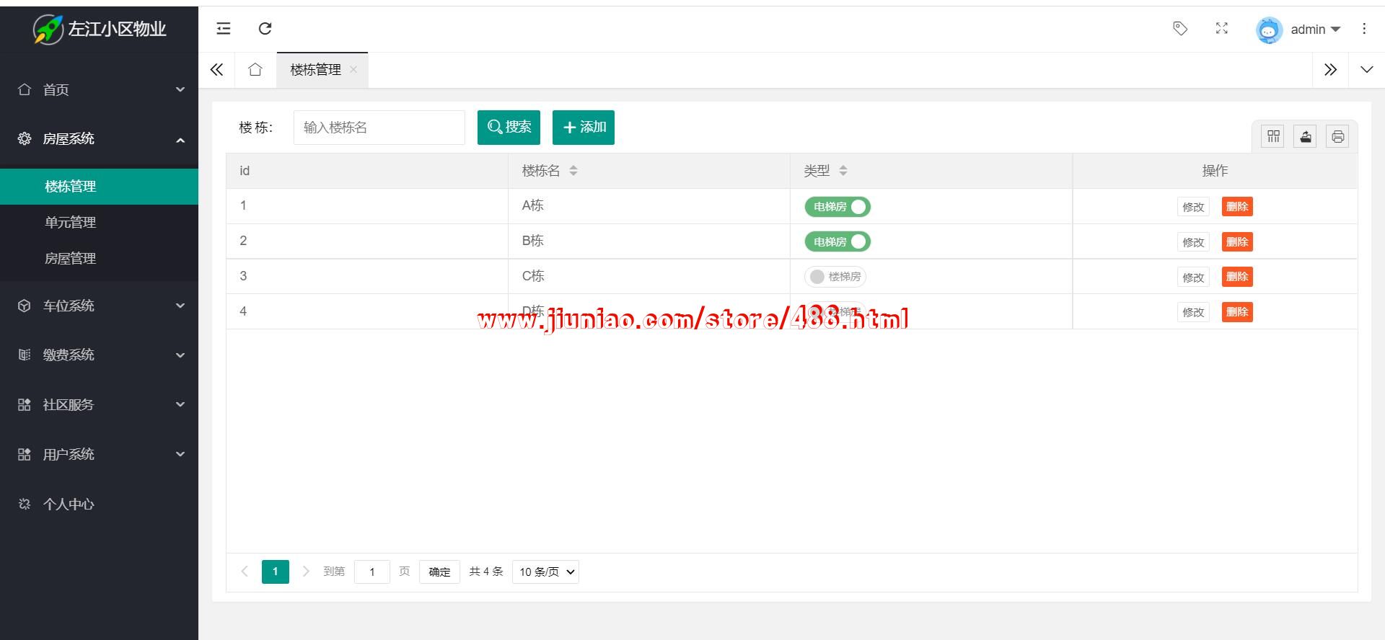Go to the home tab icon

coord(255,70)
